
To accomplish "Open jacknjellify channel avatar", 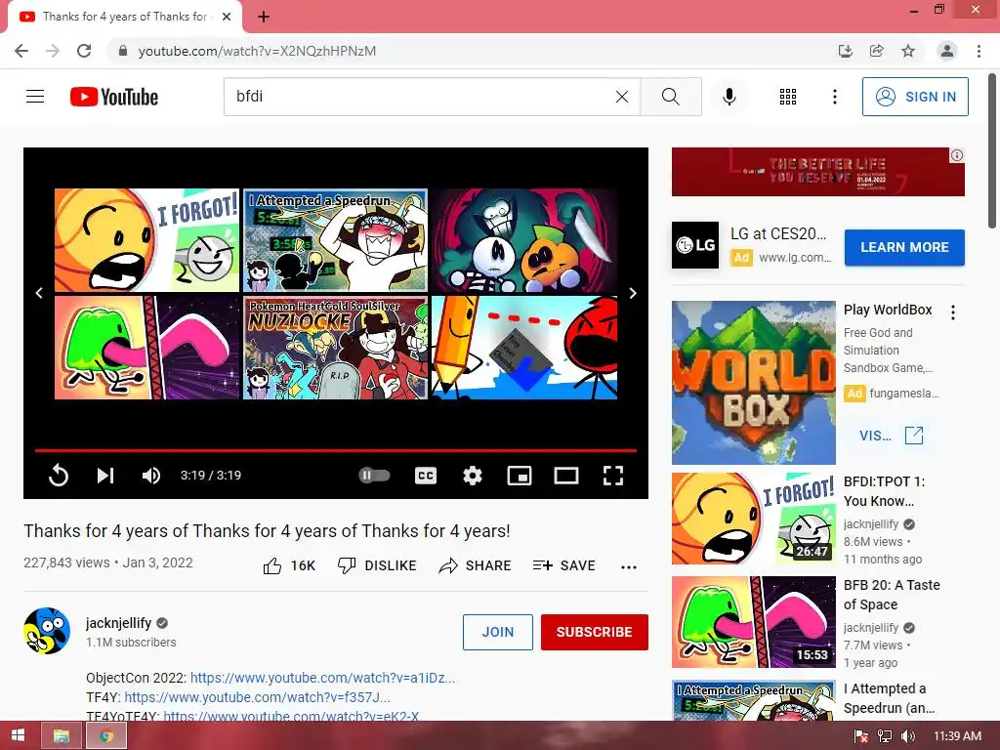I will 47,631.
